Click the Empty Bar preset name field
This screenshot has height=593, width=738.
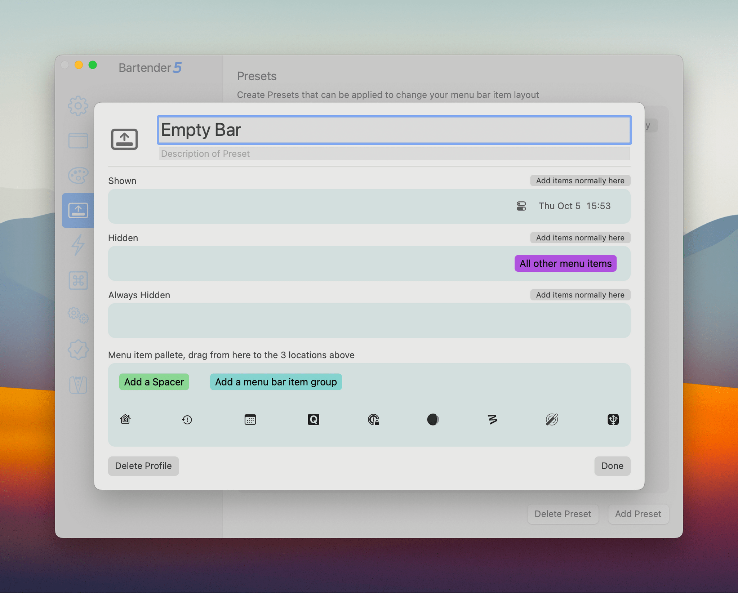click(x=394, y=130)
